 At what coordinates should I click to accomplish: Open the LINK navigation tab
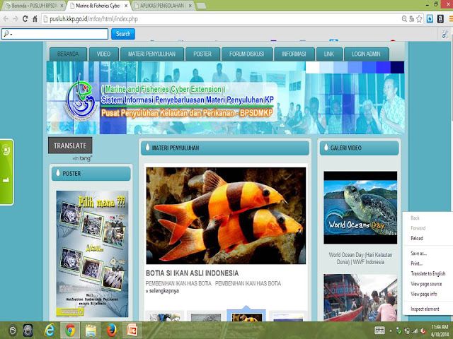[x=329, y=54]
